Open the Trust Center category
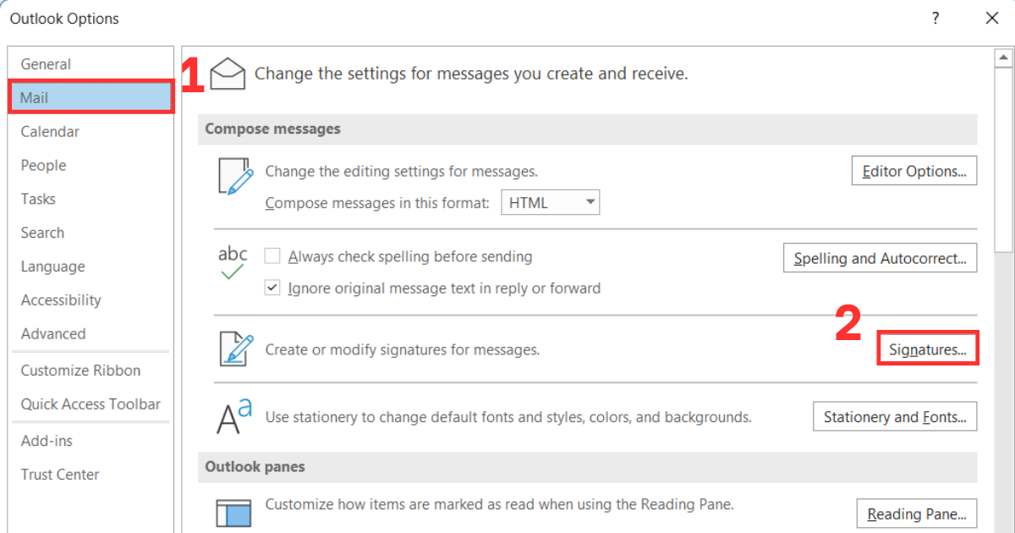1015x533 pixels. [x=60, y=475]
